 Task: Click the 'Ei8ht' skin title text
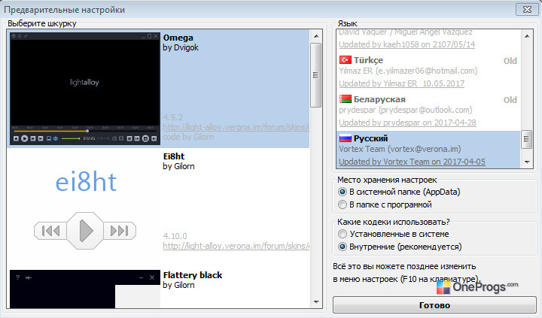[174, 156]
